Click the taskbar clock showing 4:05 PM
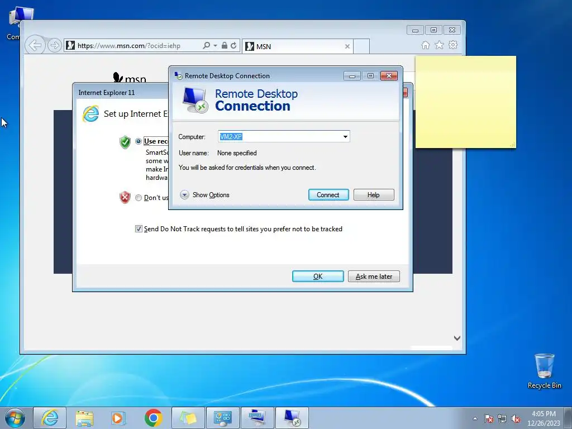 coord(544,418)
